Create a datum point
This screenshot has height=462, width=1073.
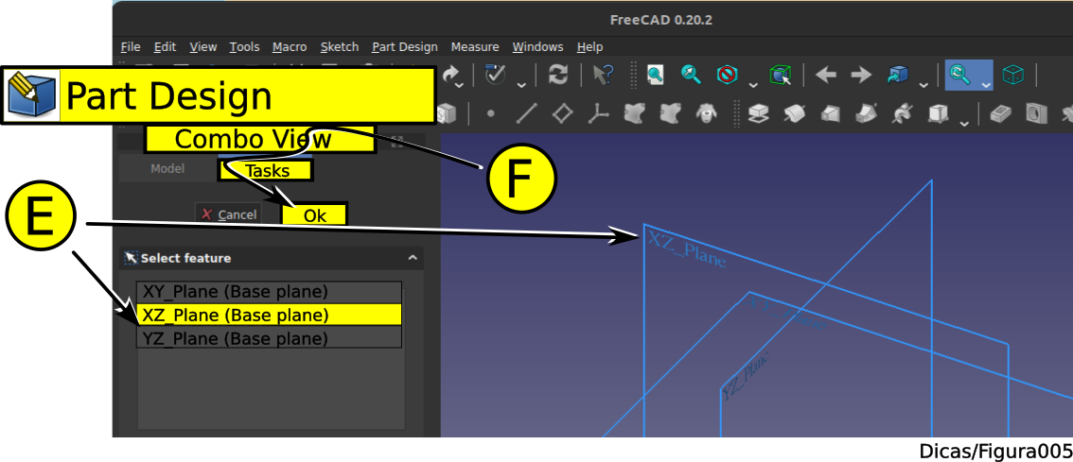coord(490,113)
